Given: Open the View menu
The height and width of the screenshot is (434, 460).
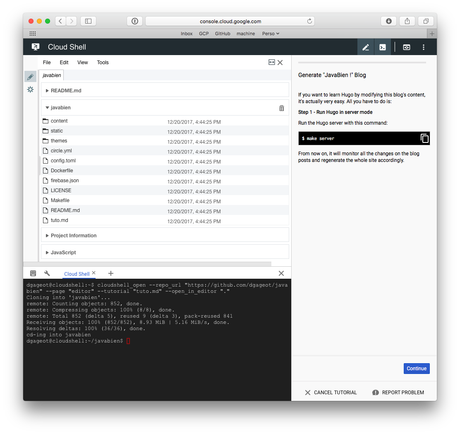Looking at the screenshot, I should pyautogui.click(x=83, y=62).
